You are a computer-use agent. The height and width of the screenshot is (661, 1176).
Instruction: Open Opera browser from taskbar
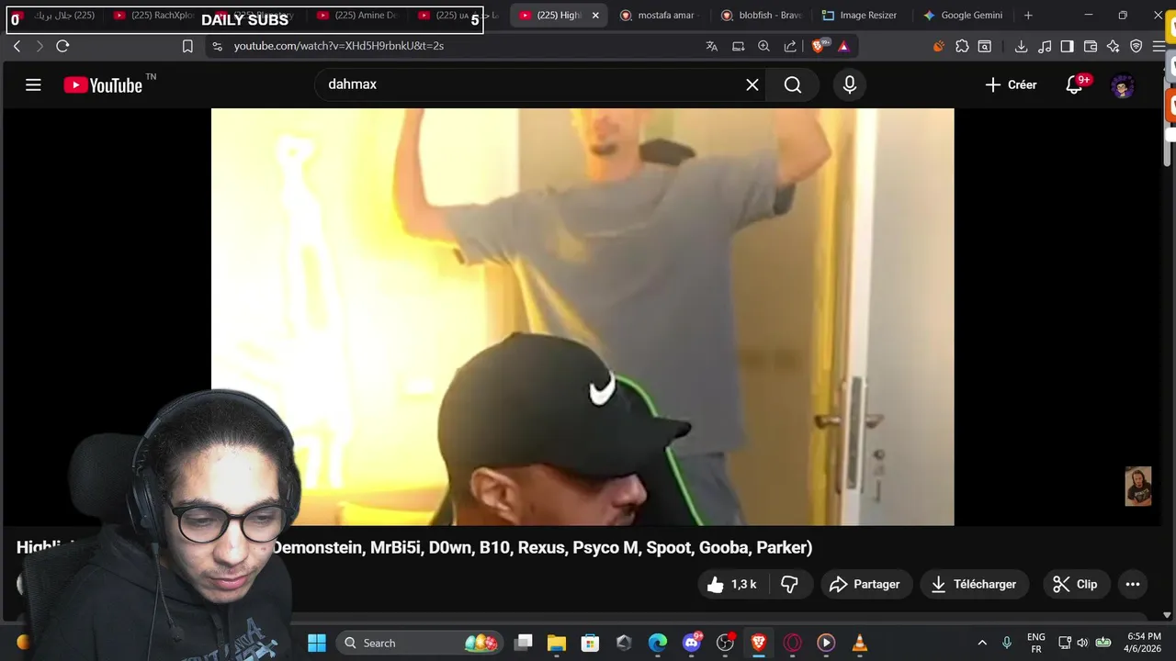[x=792, y=643]
